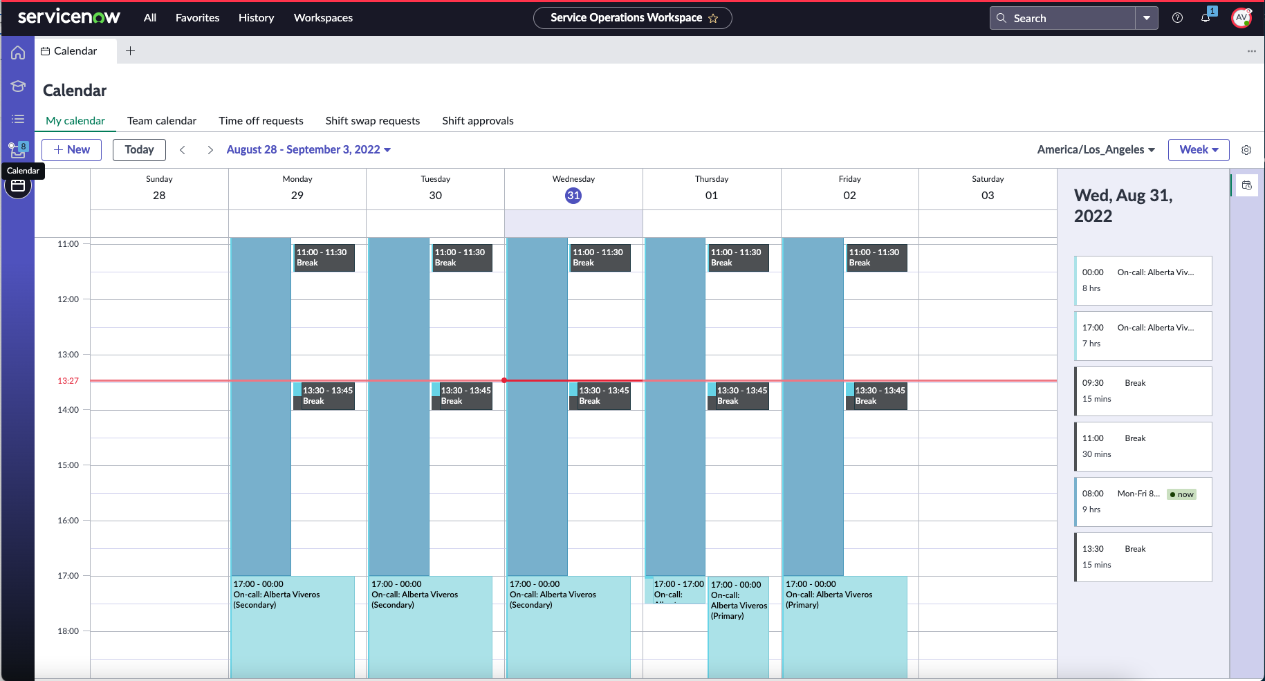The height and width of the screenshot is (681, 1265).
Task: Open the notifications bell icon
Action: (x=1206, y=17)
